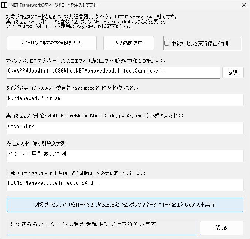Click label アセンブリ(.NET アプリケーションのEXEファイルかDLLファイル)のパス
This screenshot has height=239, width=250.
coord(85,61)
